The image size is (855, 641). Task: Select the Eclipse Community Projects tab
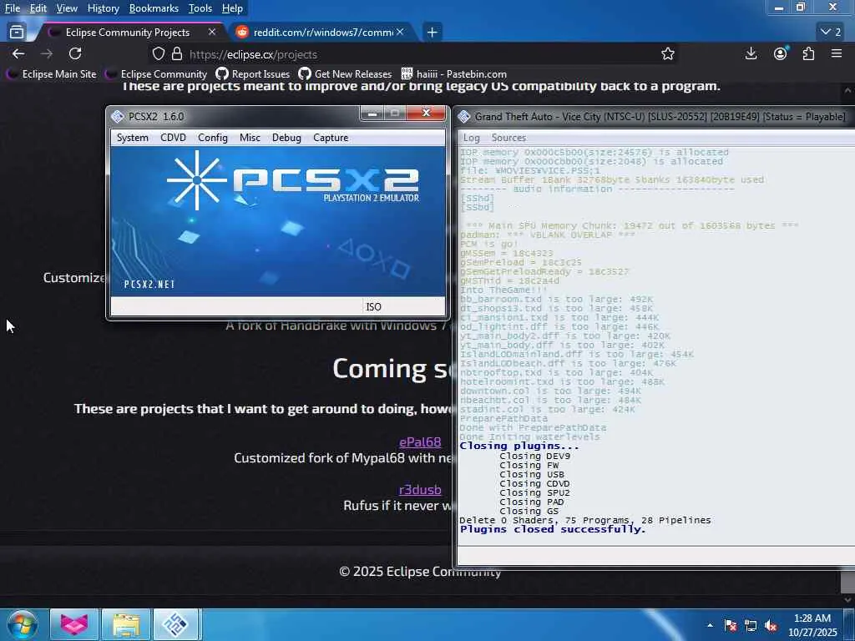[128, 33]
